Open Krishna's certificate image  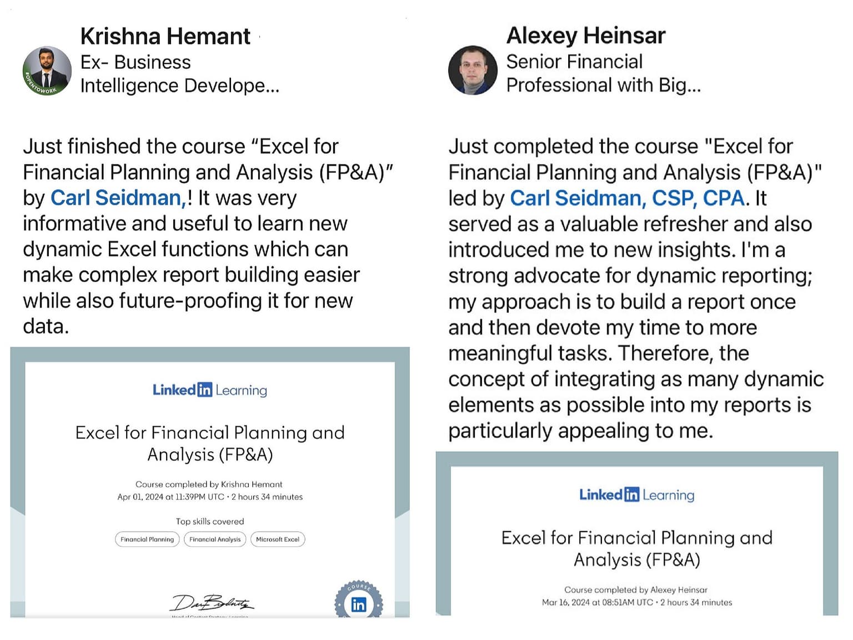coord(210,482)
